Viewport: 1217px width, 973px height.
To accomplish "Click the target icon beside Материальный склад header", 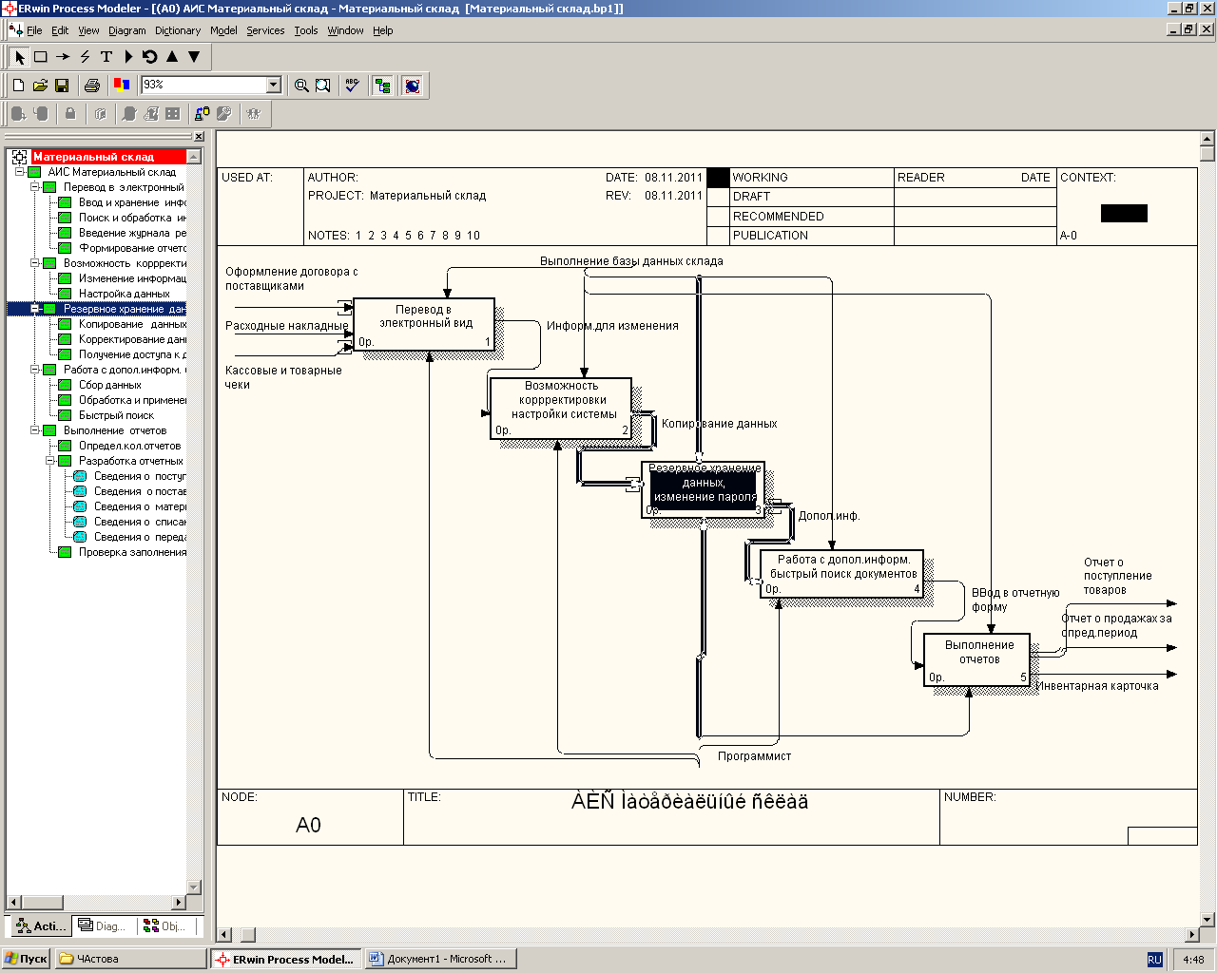I will point(19,157).
